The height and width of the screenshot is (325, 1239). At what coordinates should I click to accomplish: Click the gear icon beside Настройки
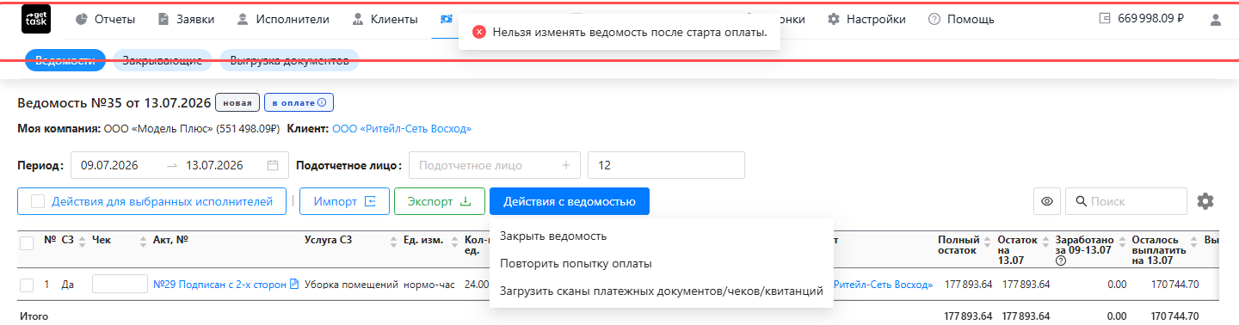pyautogui.click(x=833, y=19)
